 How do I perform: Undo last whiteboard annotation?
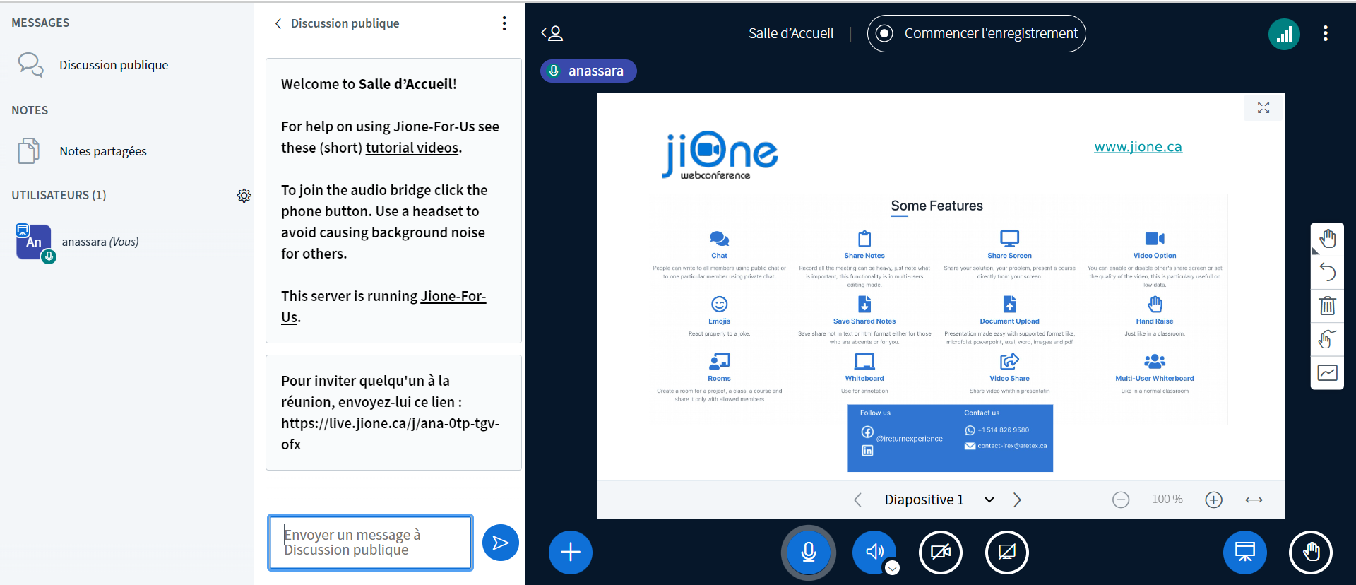(x=1328, y=272)
